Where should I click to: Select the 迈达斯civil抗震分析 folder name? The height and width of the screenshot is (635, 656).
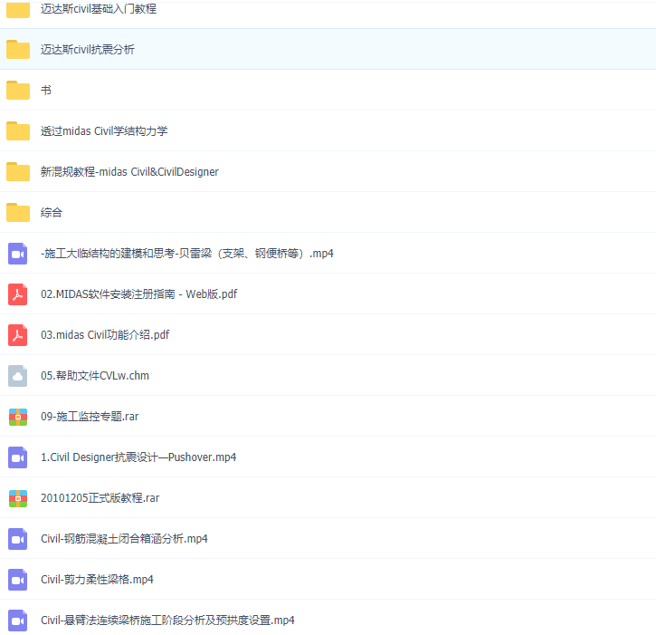[88, 50]
